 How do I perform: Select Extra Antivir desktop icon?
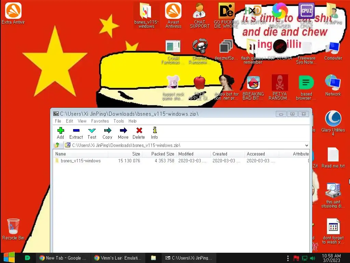[x=13, y=13]
